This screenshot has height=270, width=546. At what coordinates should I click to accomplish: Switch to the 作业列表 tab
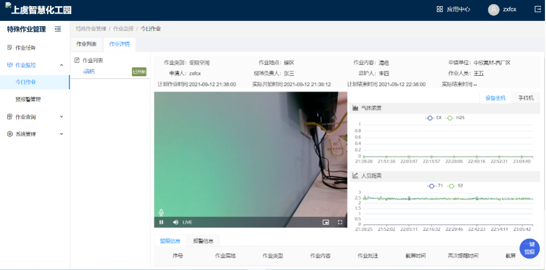[86, 44]
